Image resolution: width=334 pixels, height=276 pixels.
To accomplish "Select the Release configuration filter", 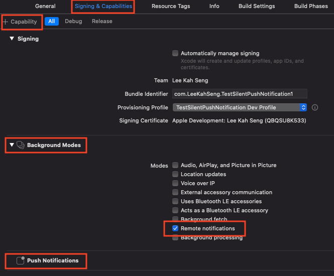I will pos(102,21).
